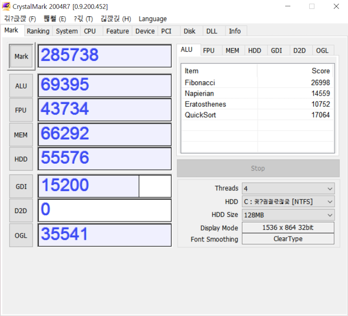Run the FPU benchmark button
The image size is (348, 316).
(x=21, y=110)
